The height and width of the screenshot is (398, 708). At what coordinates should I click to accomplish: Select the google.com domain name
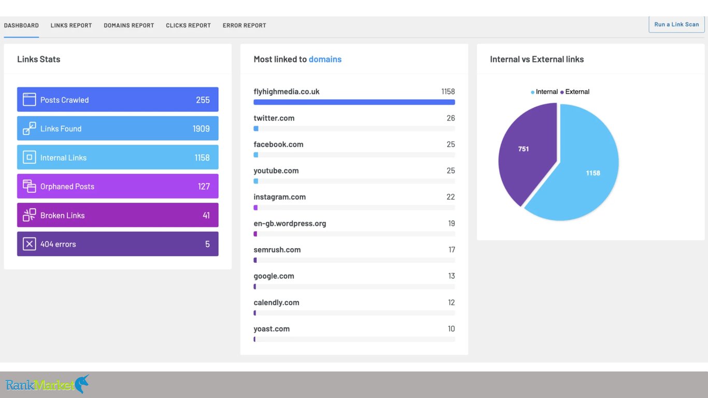[x=274, y=276]
